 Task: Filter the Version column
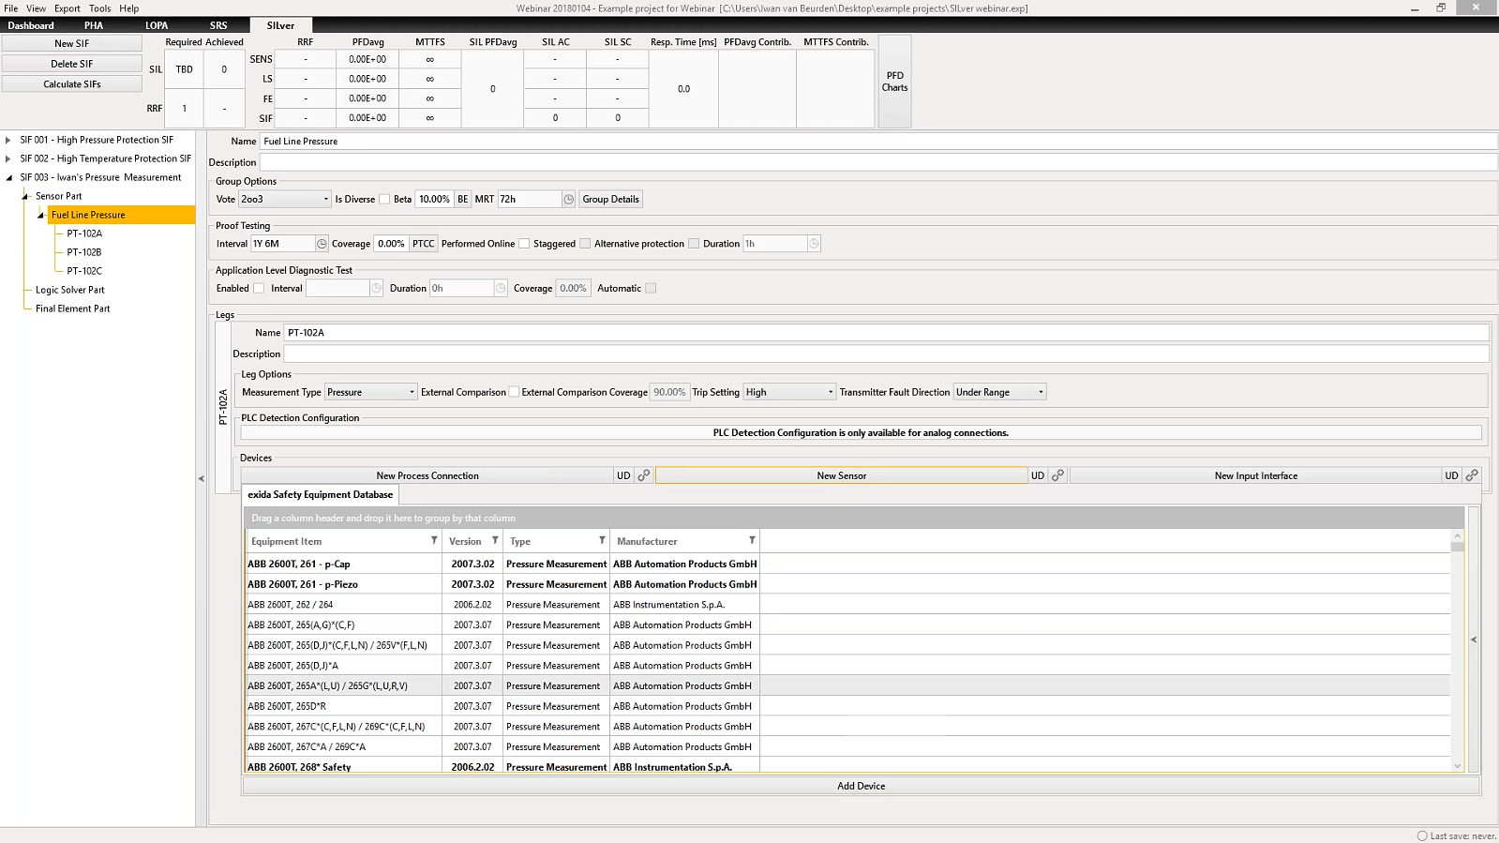[495, 540]
